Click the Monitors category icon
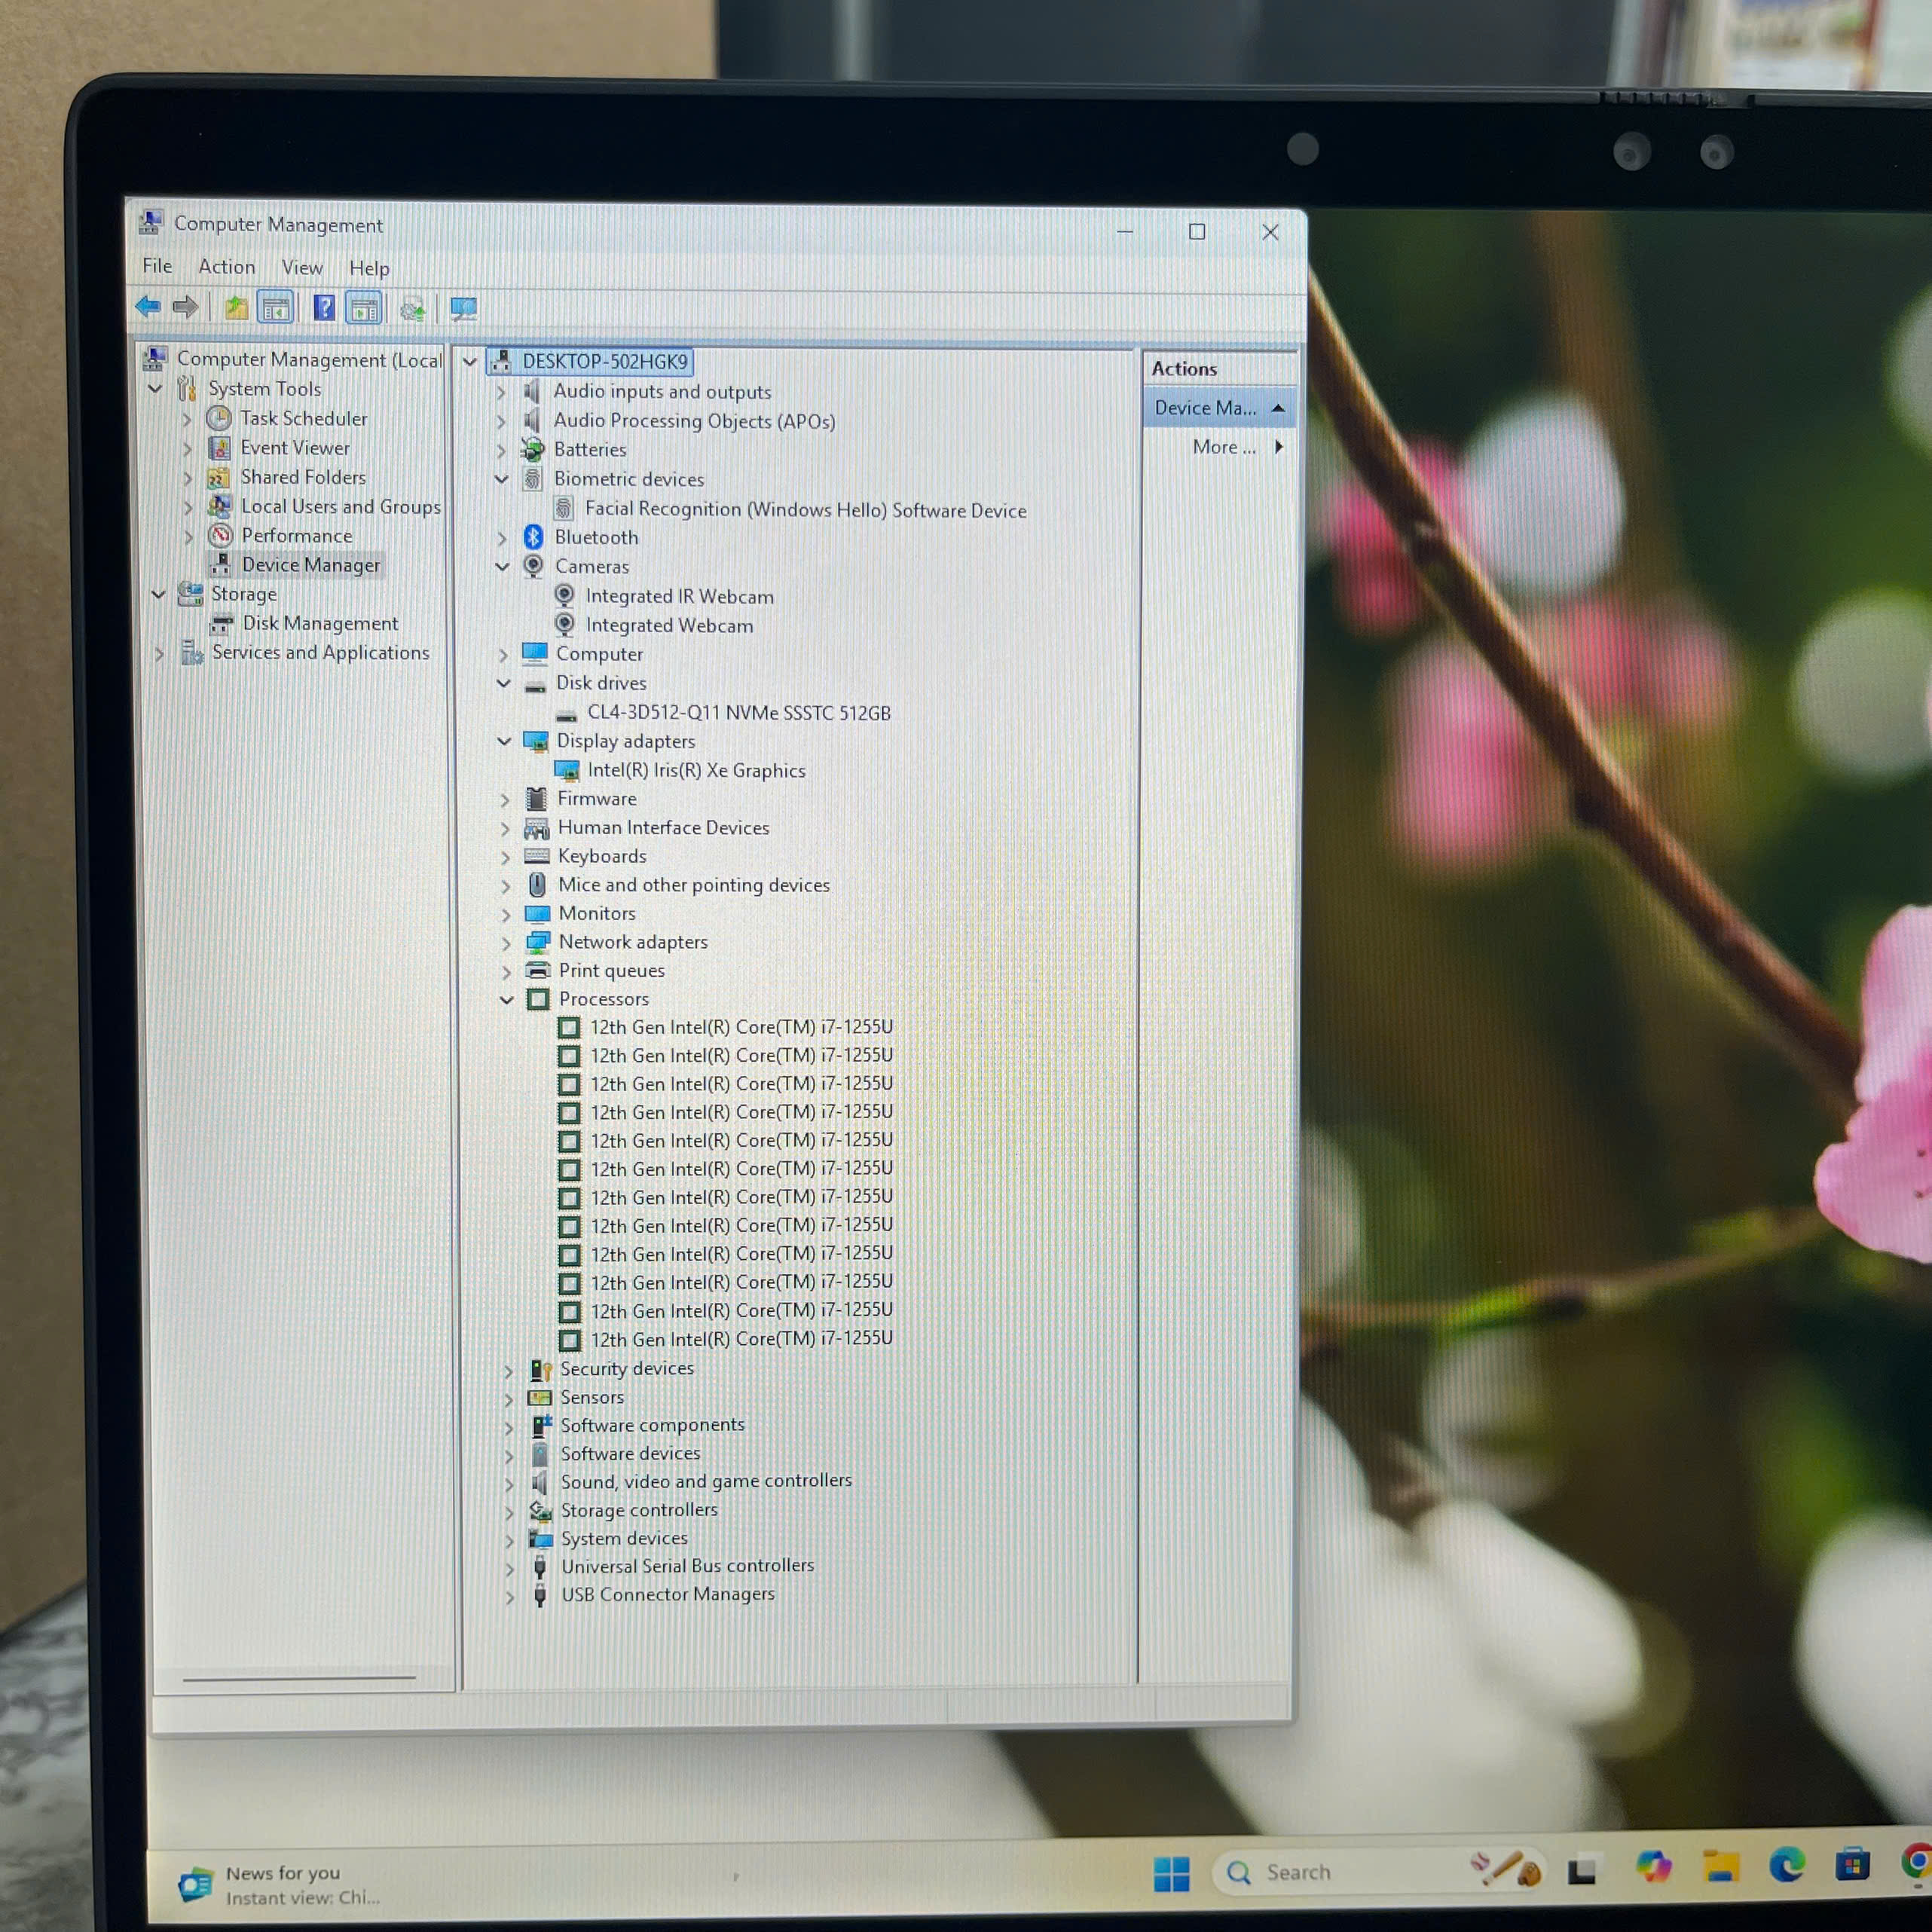The image size is (1932, 1932). [x=538, y=913]
